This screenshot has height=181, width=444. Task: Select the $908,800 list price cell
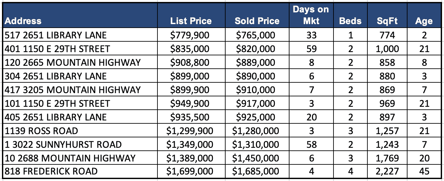click(x=190, y=62)
